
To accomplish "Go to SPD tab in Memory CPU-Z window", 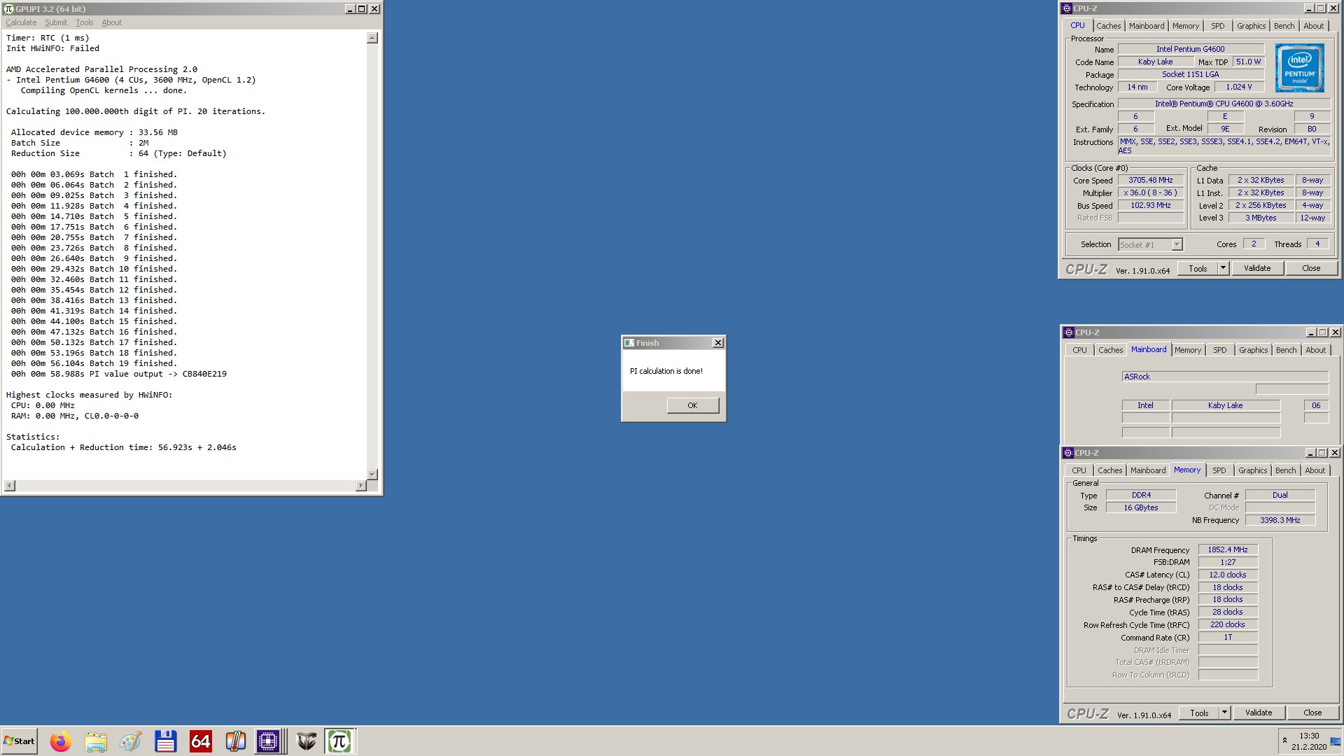I will pyautogui.click(x=1219, y=470).
